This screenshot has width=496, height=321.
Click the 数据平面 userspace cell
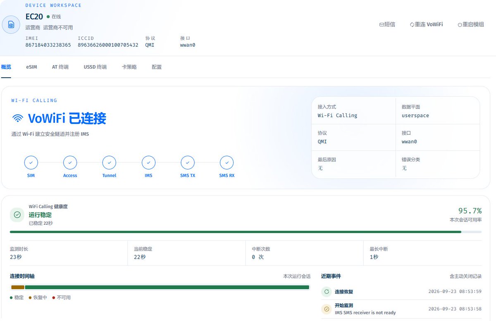(438, 111)
